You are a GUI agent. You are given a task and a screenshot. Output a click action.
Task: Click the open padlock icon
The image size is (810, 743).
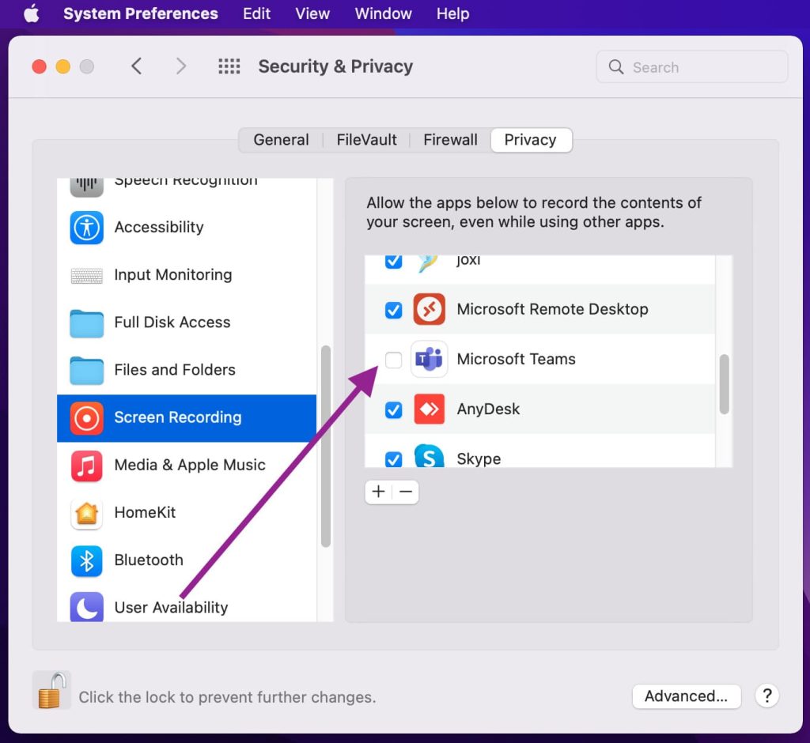[51, 690]
